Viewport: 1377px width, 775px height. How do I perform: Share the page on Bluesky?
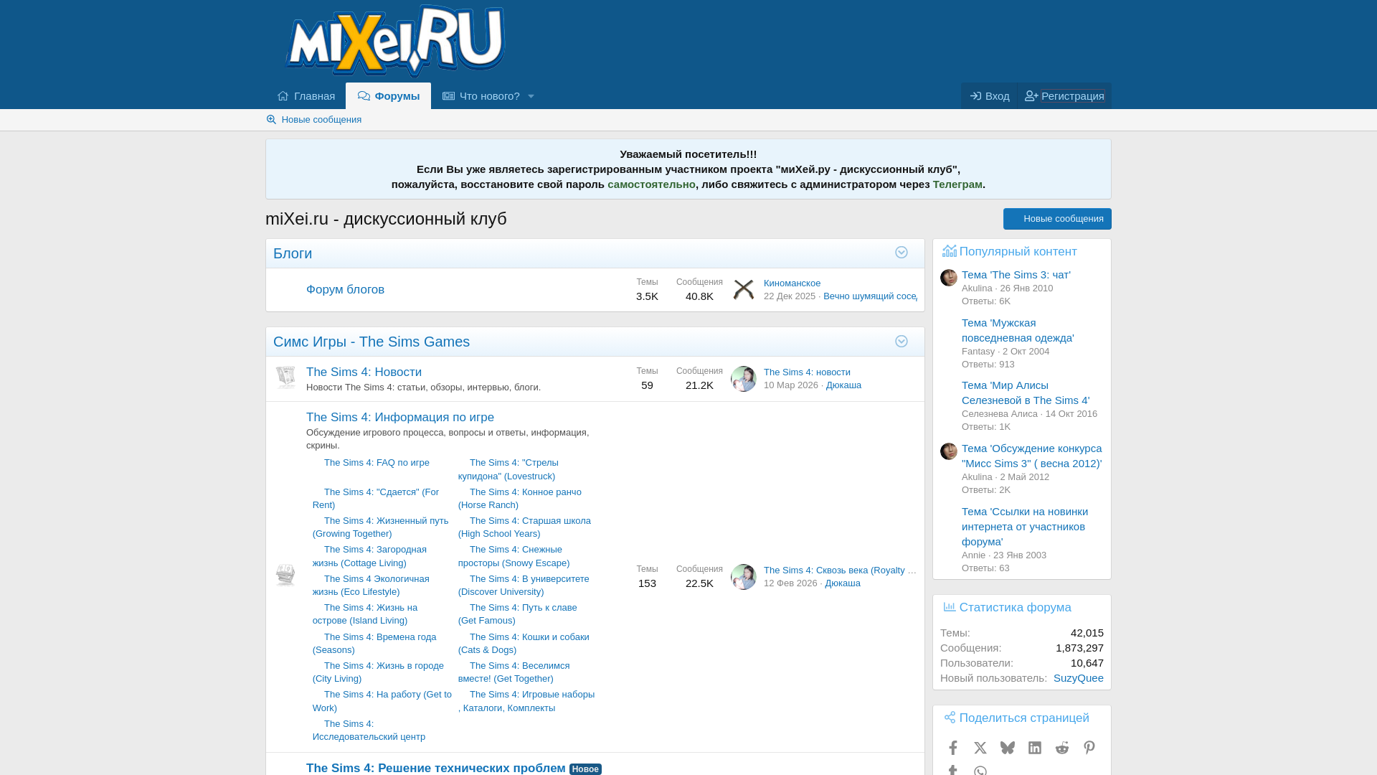tap(1008, 748)
